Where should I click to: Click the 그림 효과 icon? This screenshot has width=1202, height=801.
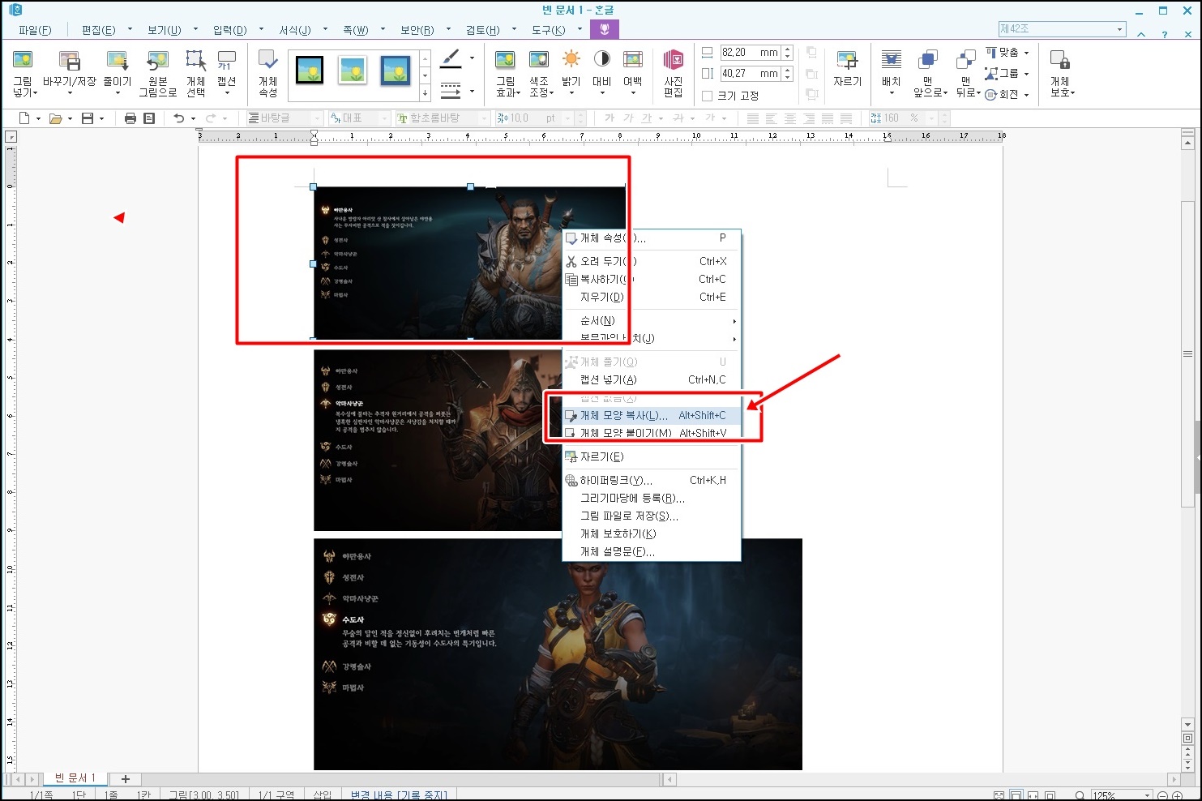(505, 60)
